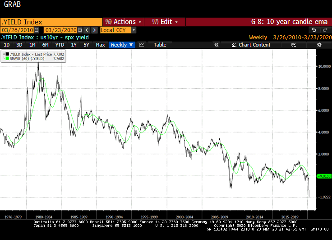This screenshot has height=240, width=332.
Task: Expand the Local CCY currency dropdown arrow
Action: [x=134, y=30]
